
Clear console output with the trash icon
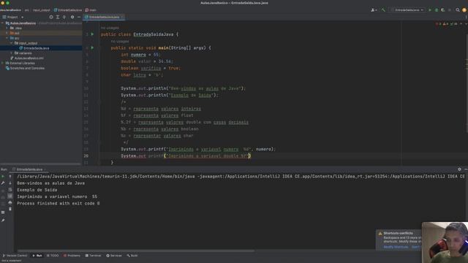[10, 209]
